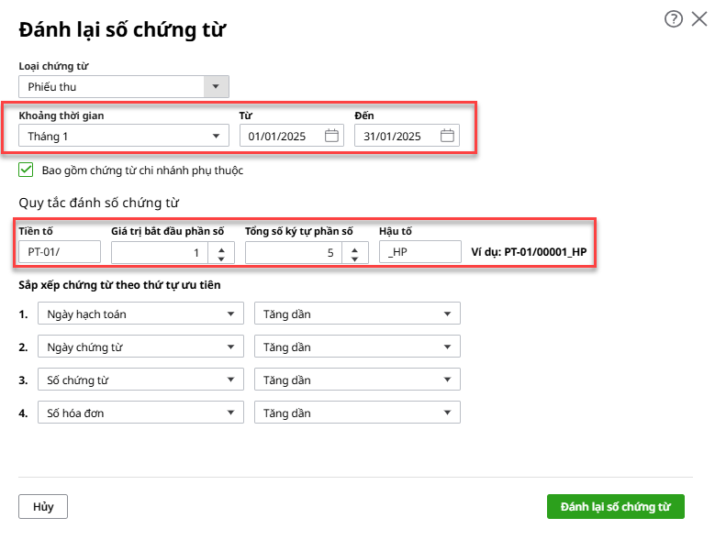Open Khoảng thời gian dropdown showing Tháng 1
Screen dimensions: 715x551
124,137
